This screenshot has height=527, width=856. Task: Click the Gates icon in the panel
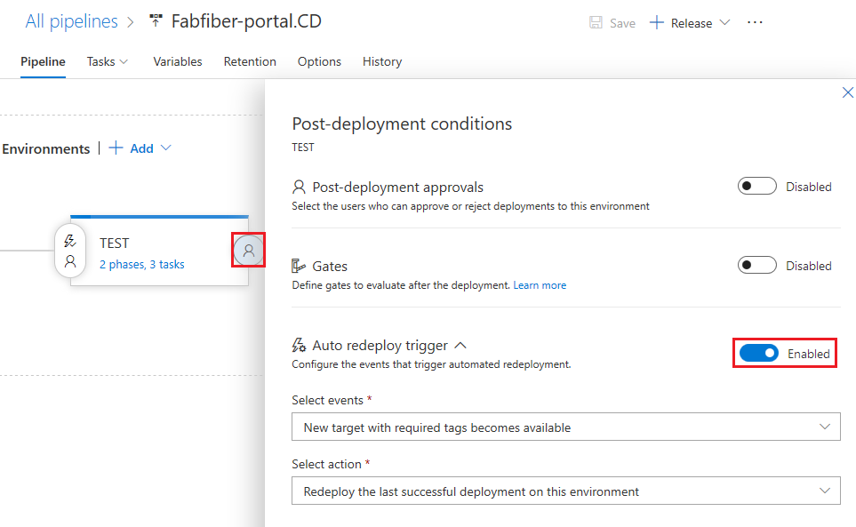click(x=299, y=265)
